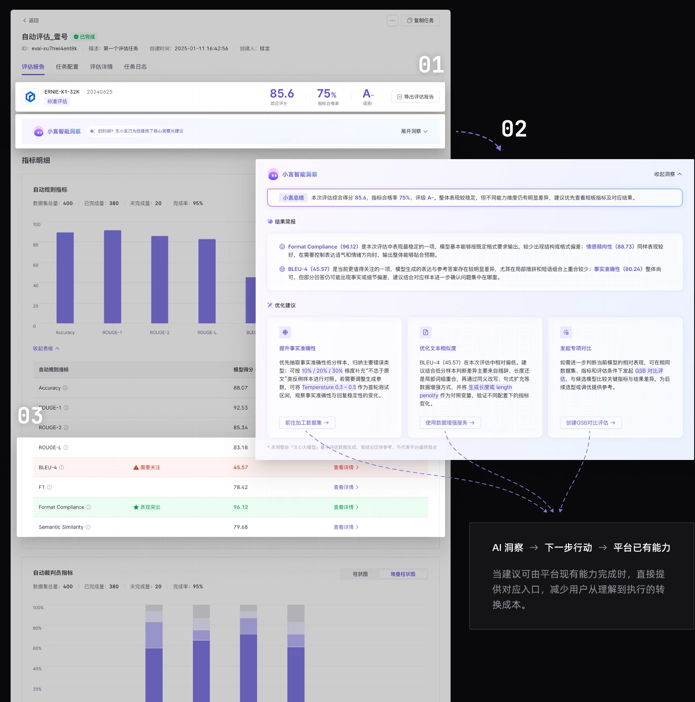This screenshot has height=702, width=695.
Task: Open 查看详情 for F1 row
Action: click(346, 487)
